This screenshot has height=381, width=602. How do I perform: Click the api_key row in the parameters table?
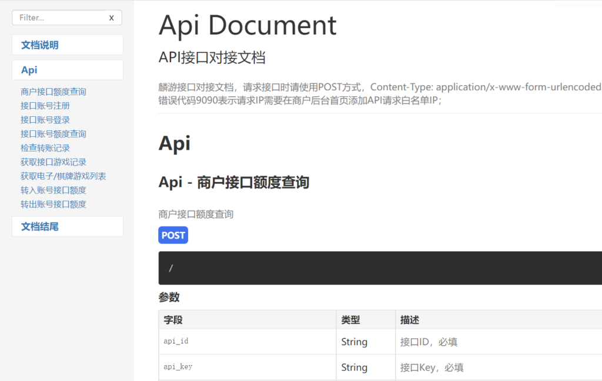coord(178,367)
